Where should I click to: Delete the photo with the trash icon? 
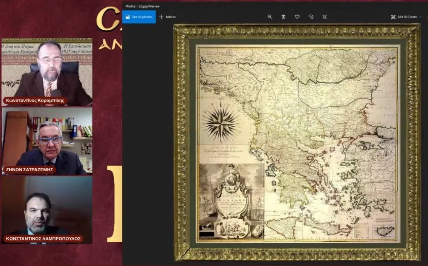[283, 17]
